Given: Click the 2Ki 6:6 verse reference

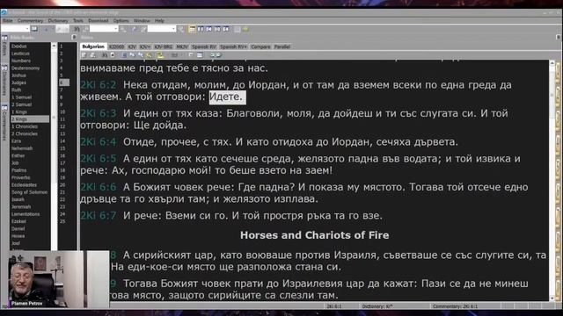Looking at the screenshot, I should click(99, 187).
